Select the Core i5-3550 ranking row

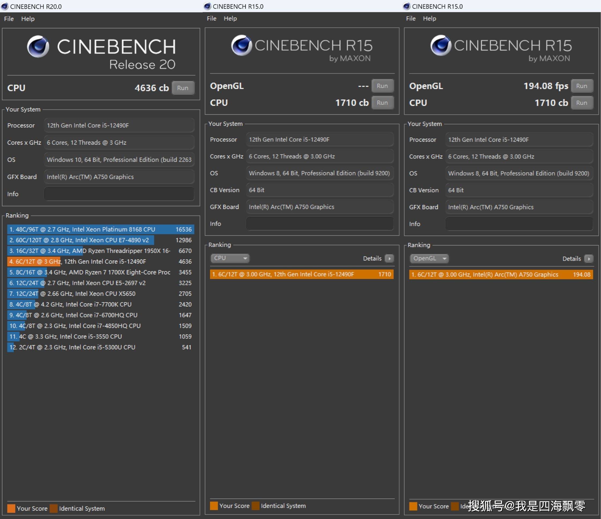[x=101, y=337]
